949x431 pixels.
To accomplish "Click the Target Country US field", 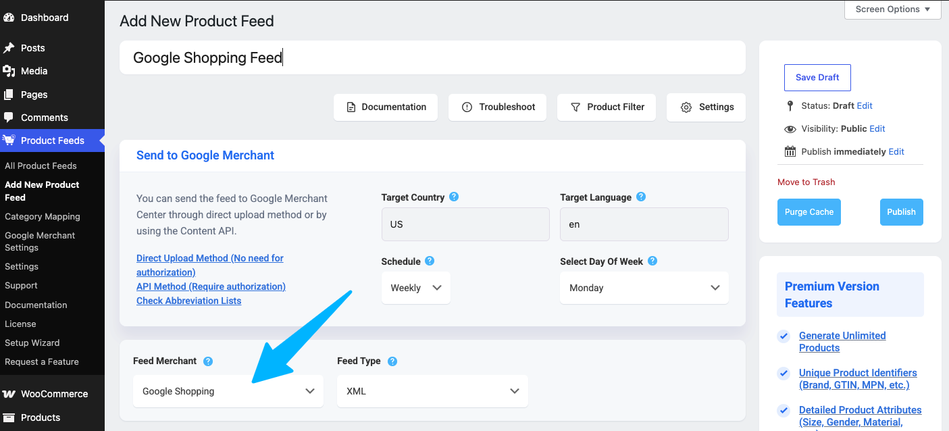I will tap(465, 224).
